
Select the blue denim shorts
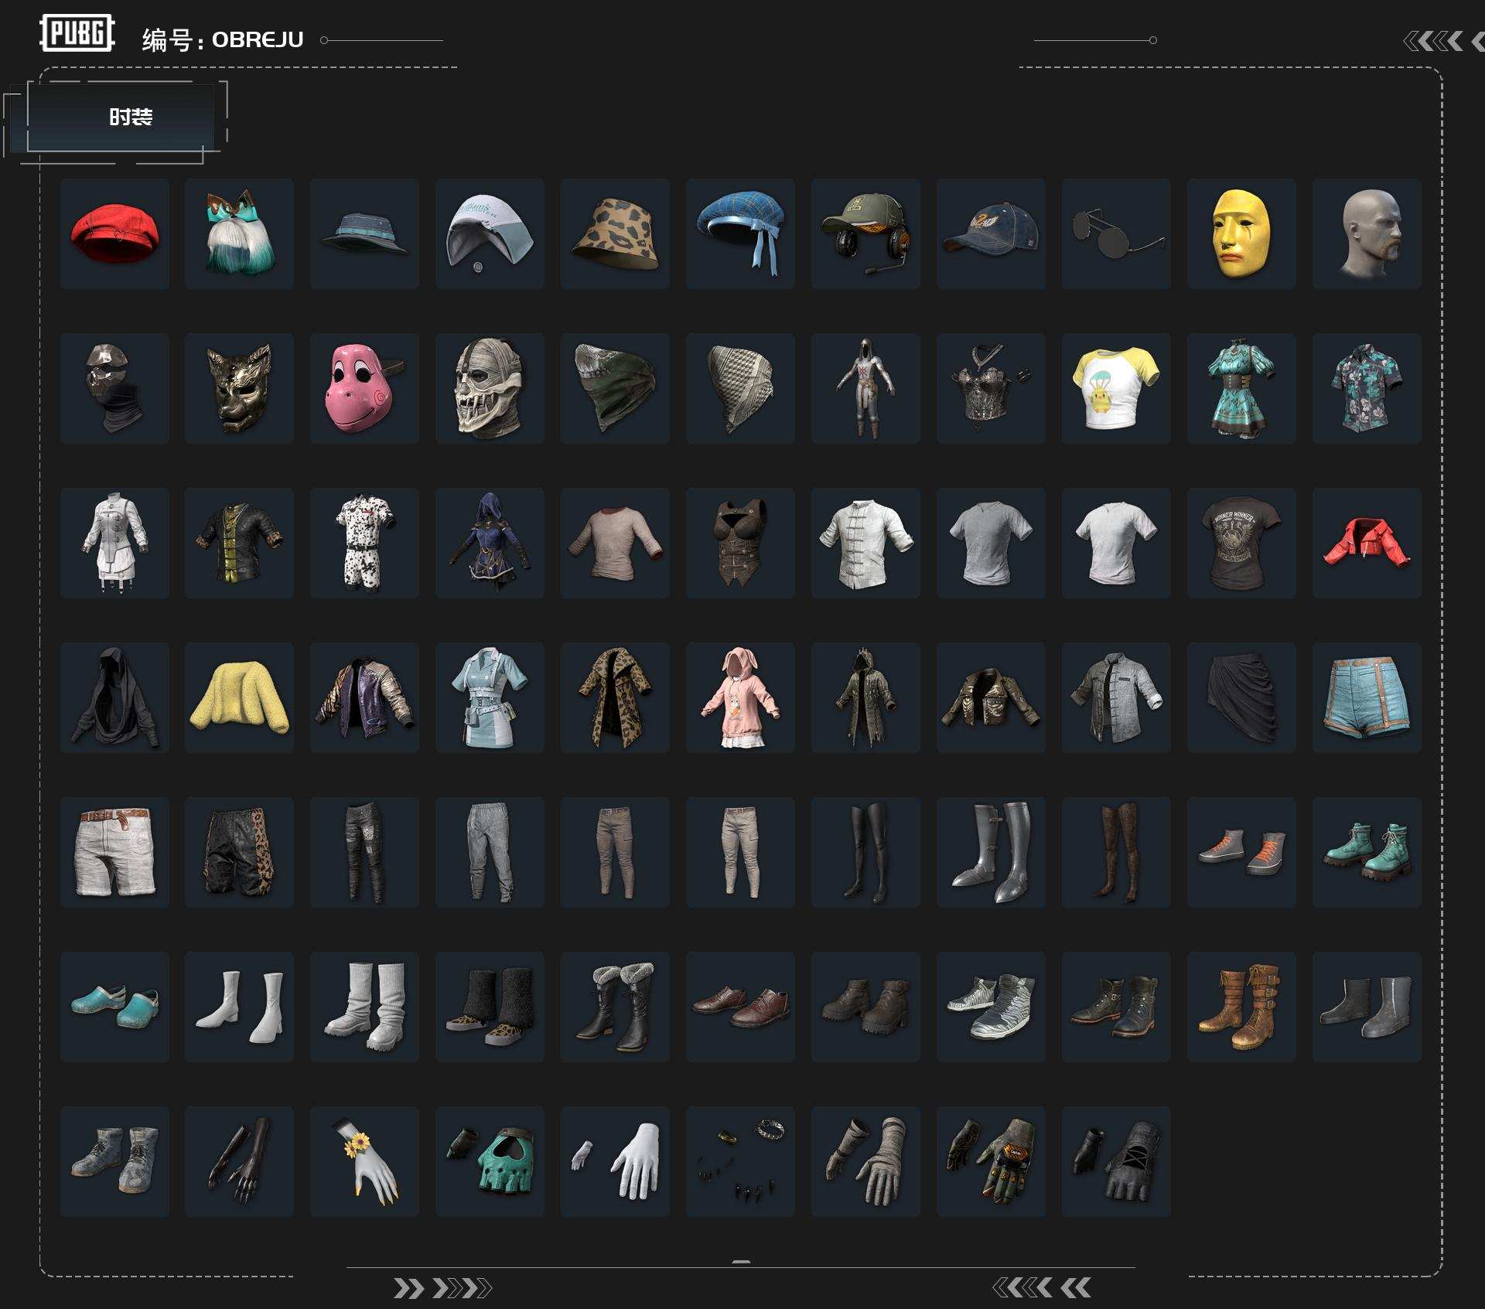point(1367,697)
